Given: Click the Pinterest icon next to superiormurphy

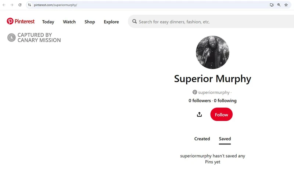Looking at the screenshot, I should click(195, 92).
